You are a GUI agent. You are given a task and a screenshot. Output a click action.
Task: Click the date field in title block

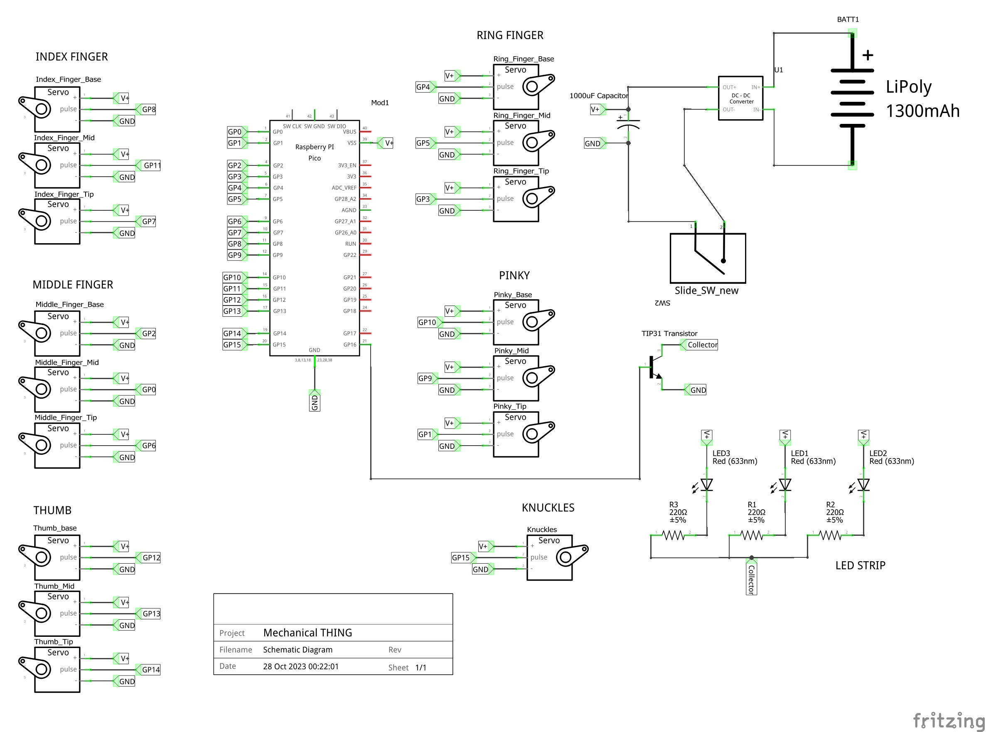point(301,666)
